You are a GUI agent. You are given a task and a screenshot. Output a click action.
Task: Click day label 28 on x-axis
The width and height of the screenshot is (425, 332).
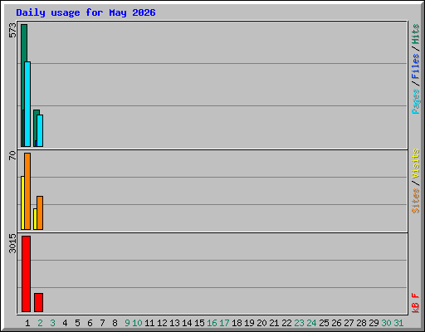point(361,323)
